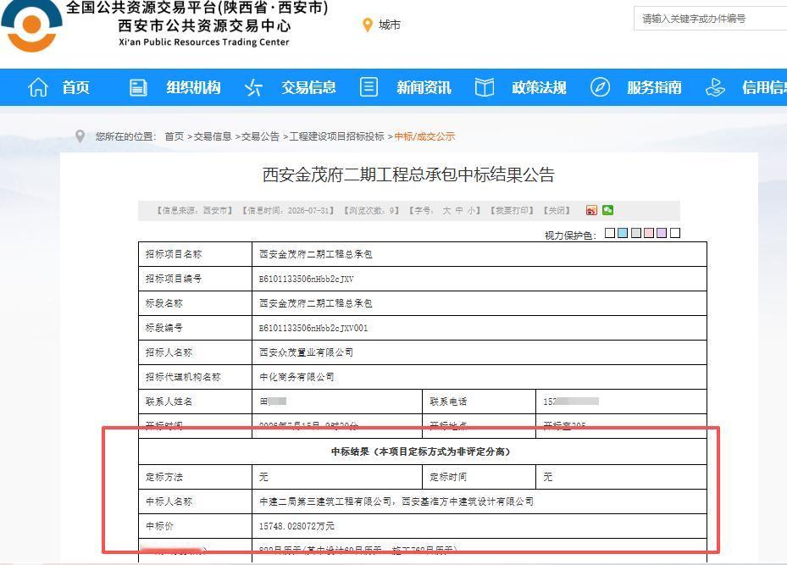Share via the red Weibo icon
787x565 pixels.
coord(592,210)
